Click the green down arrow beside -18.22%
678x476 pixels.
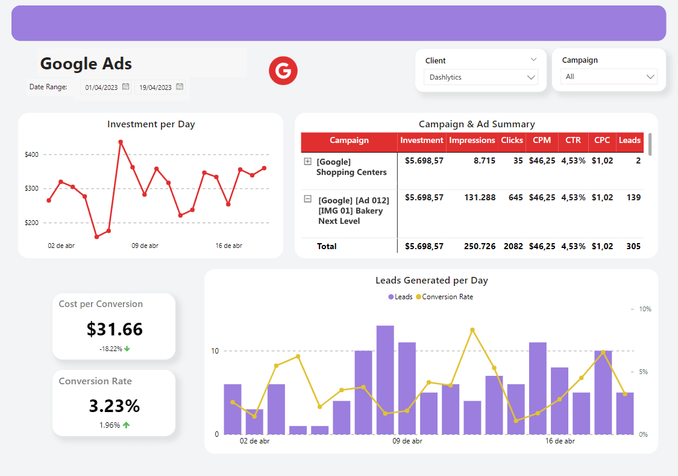tap(127, 349)
